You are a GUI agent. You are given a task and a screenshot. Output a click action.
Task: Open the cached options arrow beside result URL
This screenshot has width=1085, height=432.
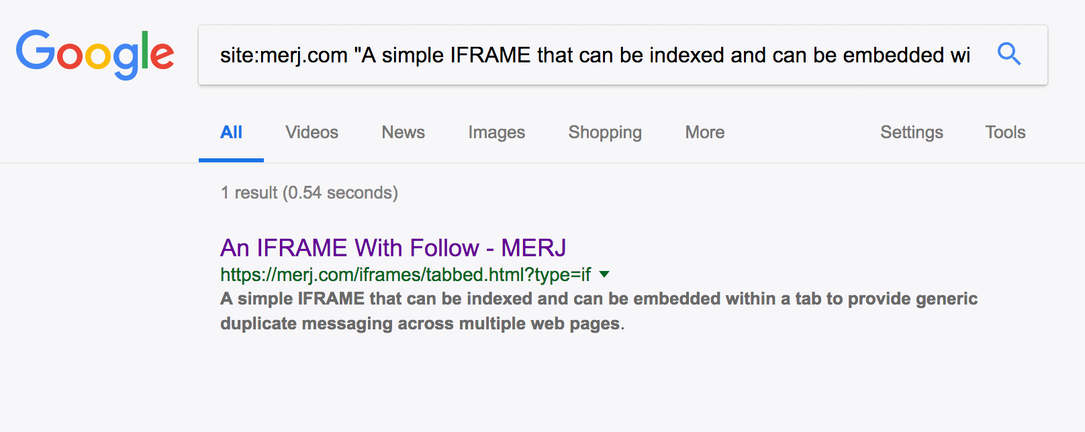(x=604, y=274)
